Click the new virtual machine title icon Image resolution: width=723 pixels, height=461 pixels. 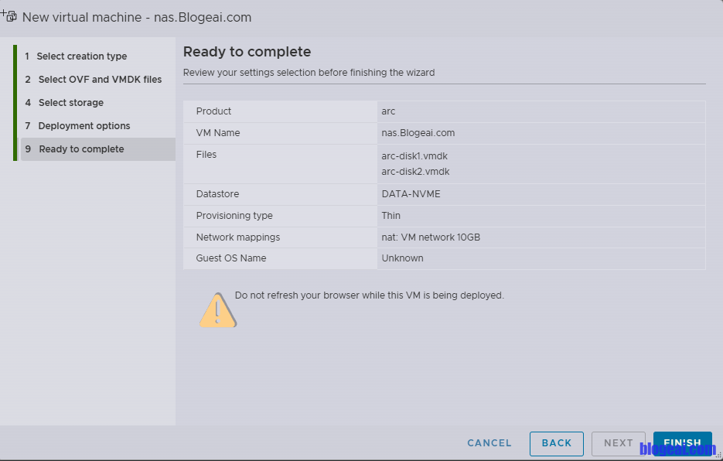click(x=9, y=15)
